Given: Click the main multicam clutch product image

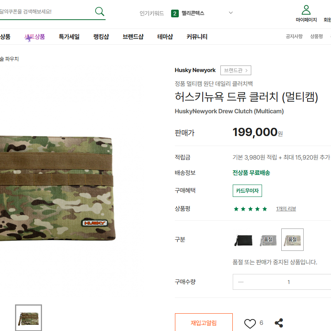Looking at the screenshot, I should tap(57, 188).
